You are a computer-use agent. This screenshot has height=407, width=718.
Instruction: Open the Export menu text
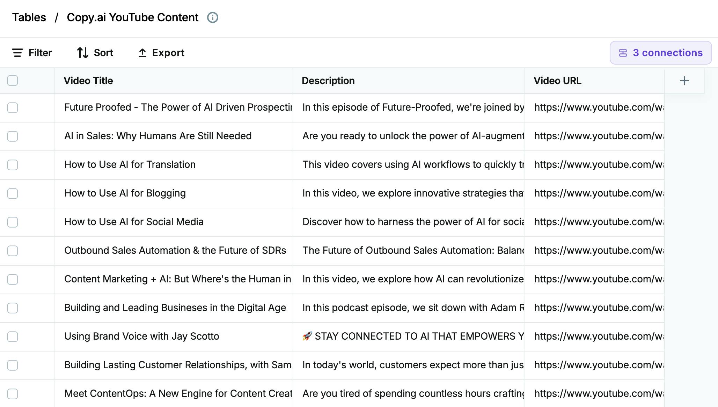click(168, 53)
